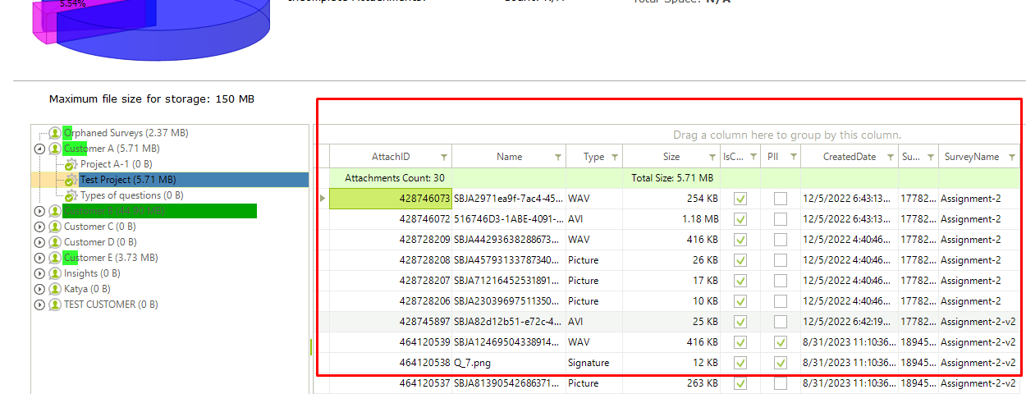Sort by the Name column header
Image resolution: width=1026 pixels, height=394 pixels.
[509, 157]
